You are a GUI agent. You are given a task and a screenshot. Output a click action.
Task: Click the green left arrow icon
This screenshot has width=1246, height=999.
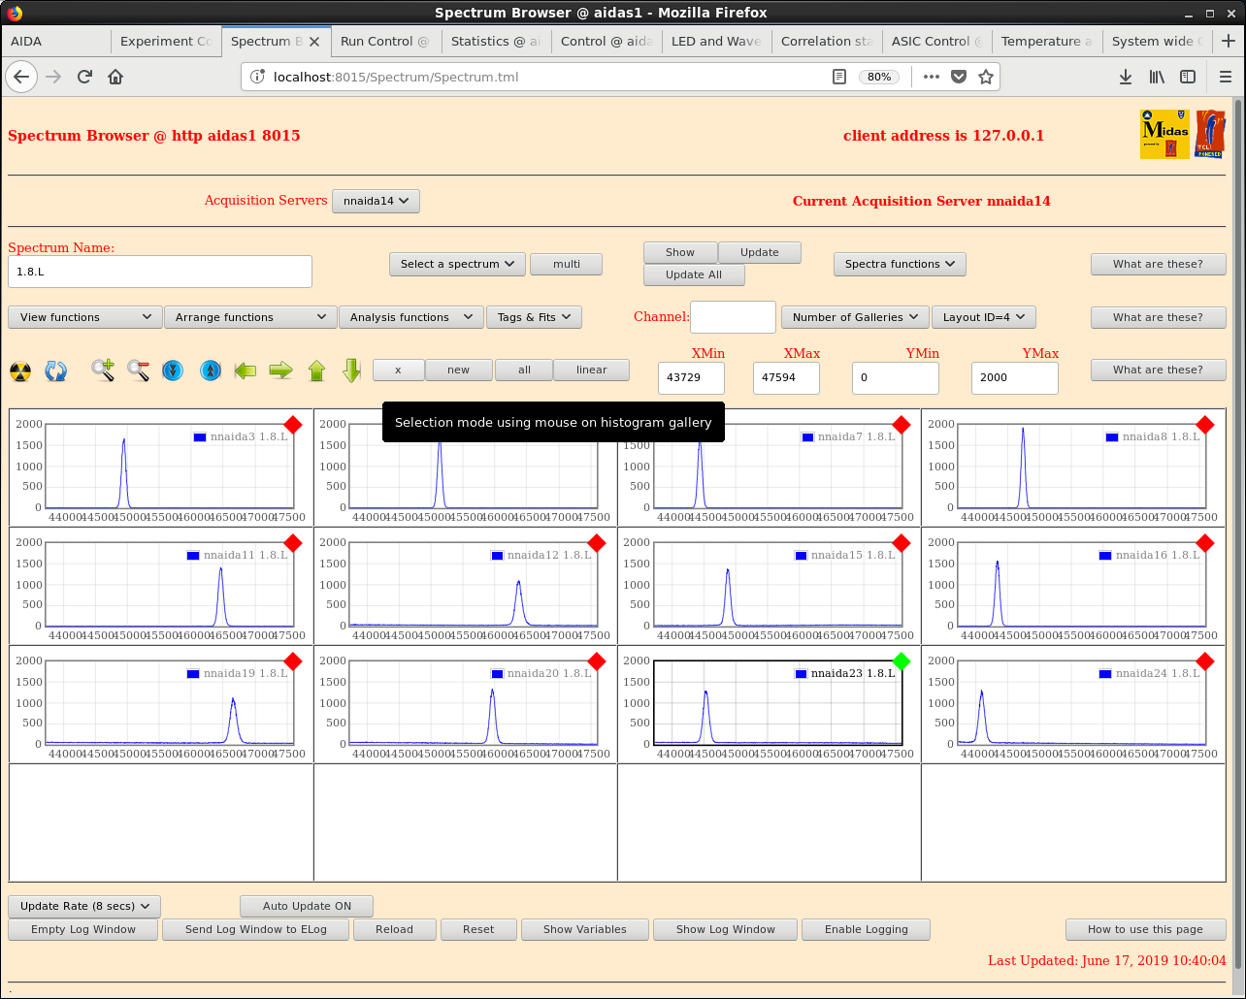point(246,371)
